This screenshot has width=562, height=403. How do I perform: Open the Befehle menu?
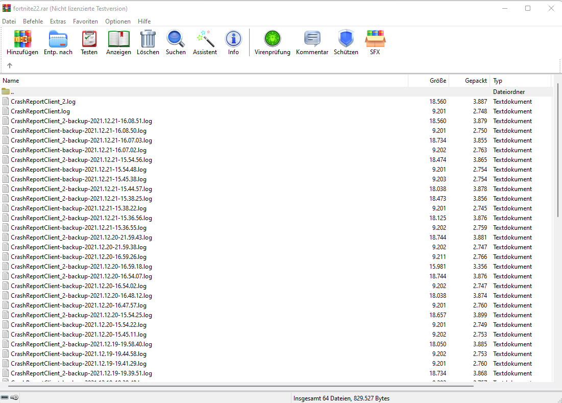[33, 21]
